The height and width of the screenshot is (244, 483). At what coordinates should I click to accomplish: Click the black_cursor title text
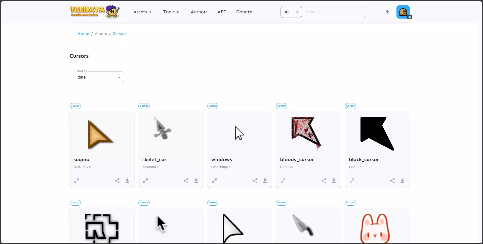click(x=364, y=160)
